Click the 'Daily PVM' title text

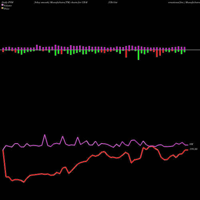(8, 2)
